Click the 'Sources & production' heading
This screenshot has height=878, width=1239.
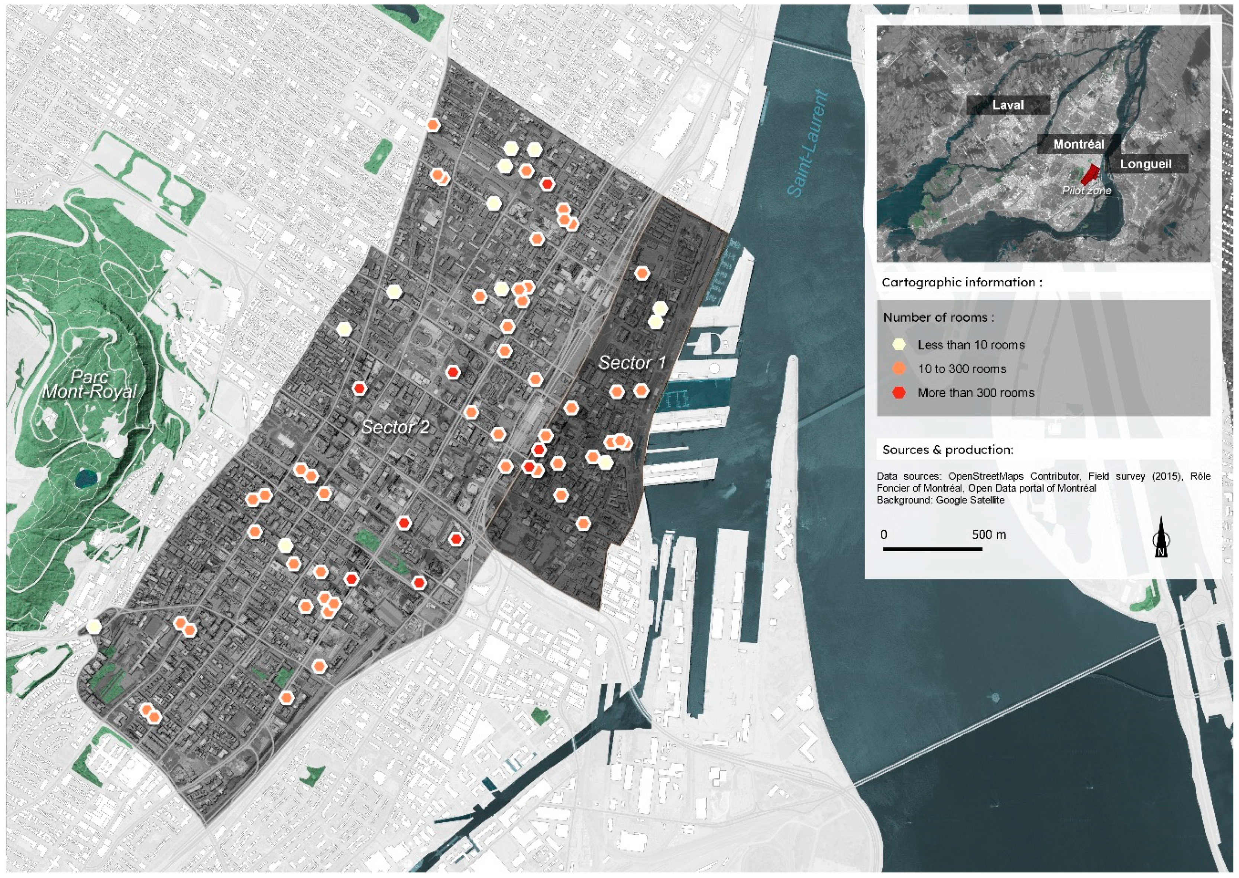click(948, 450)
